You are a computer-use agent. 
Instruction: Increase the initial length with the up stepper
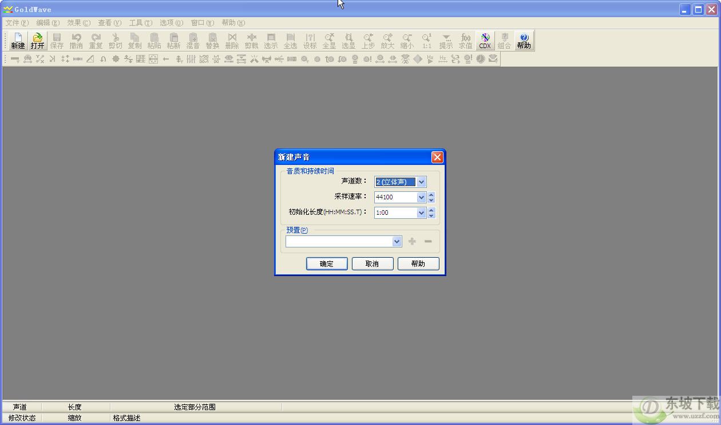tap(431, 210)
